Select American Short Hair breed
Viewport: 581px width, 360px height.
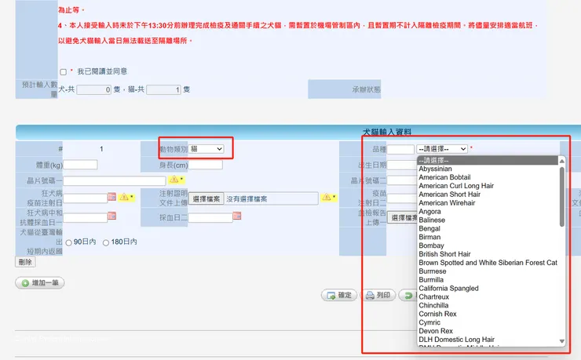[488, 195]
